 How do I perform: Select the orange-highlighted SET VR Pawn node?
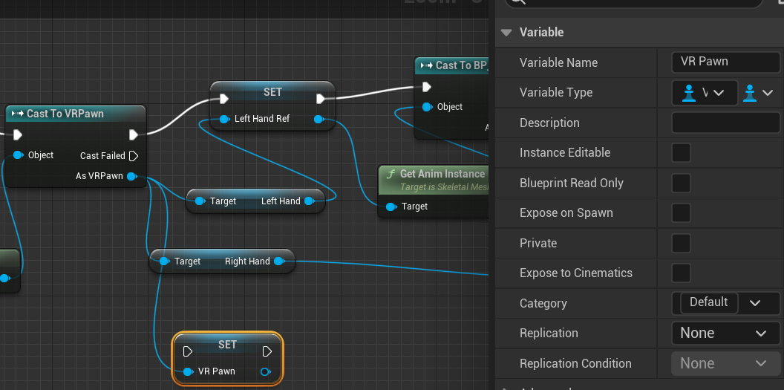click(x=227, y=345)
